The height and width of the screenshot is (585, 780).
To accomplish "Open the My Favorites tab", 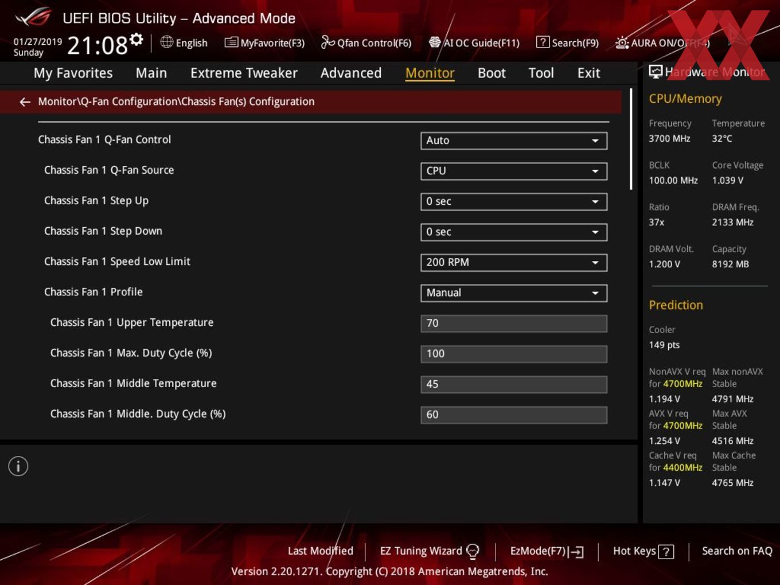I will [x=73, y=73].
